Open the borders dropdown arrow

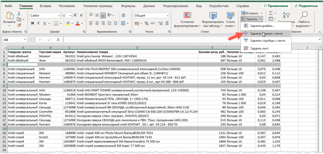coord(60,23)
